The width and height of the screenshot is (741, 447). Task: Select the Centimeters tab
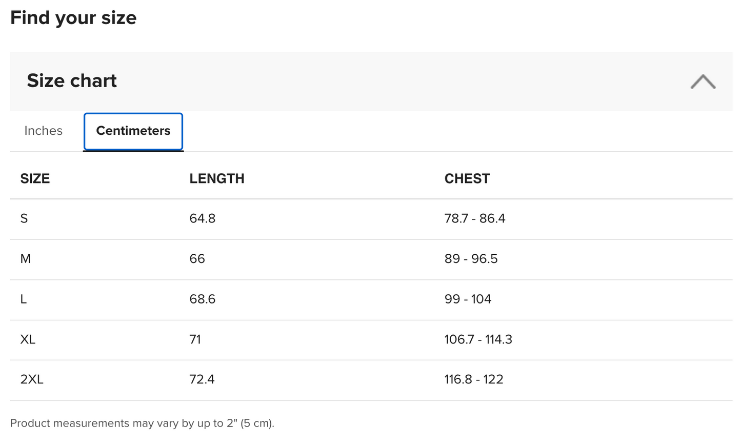click(133, 131)
